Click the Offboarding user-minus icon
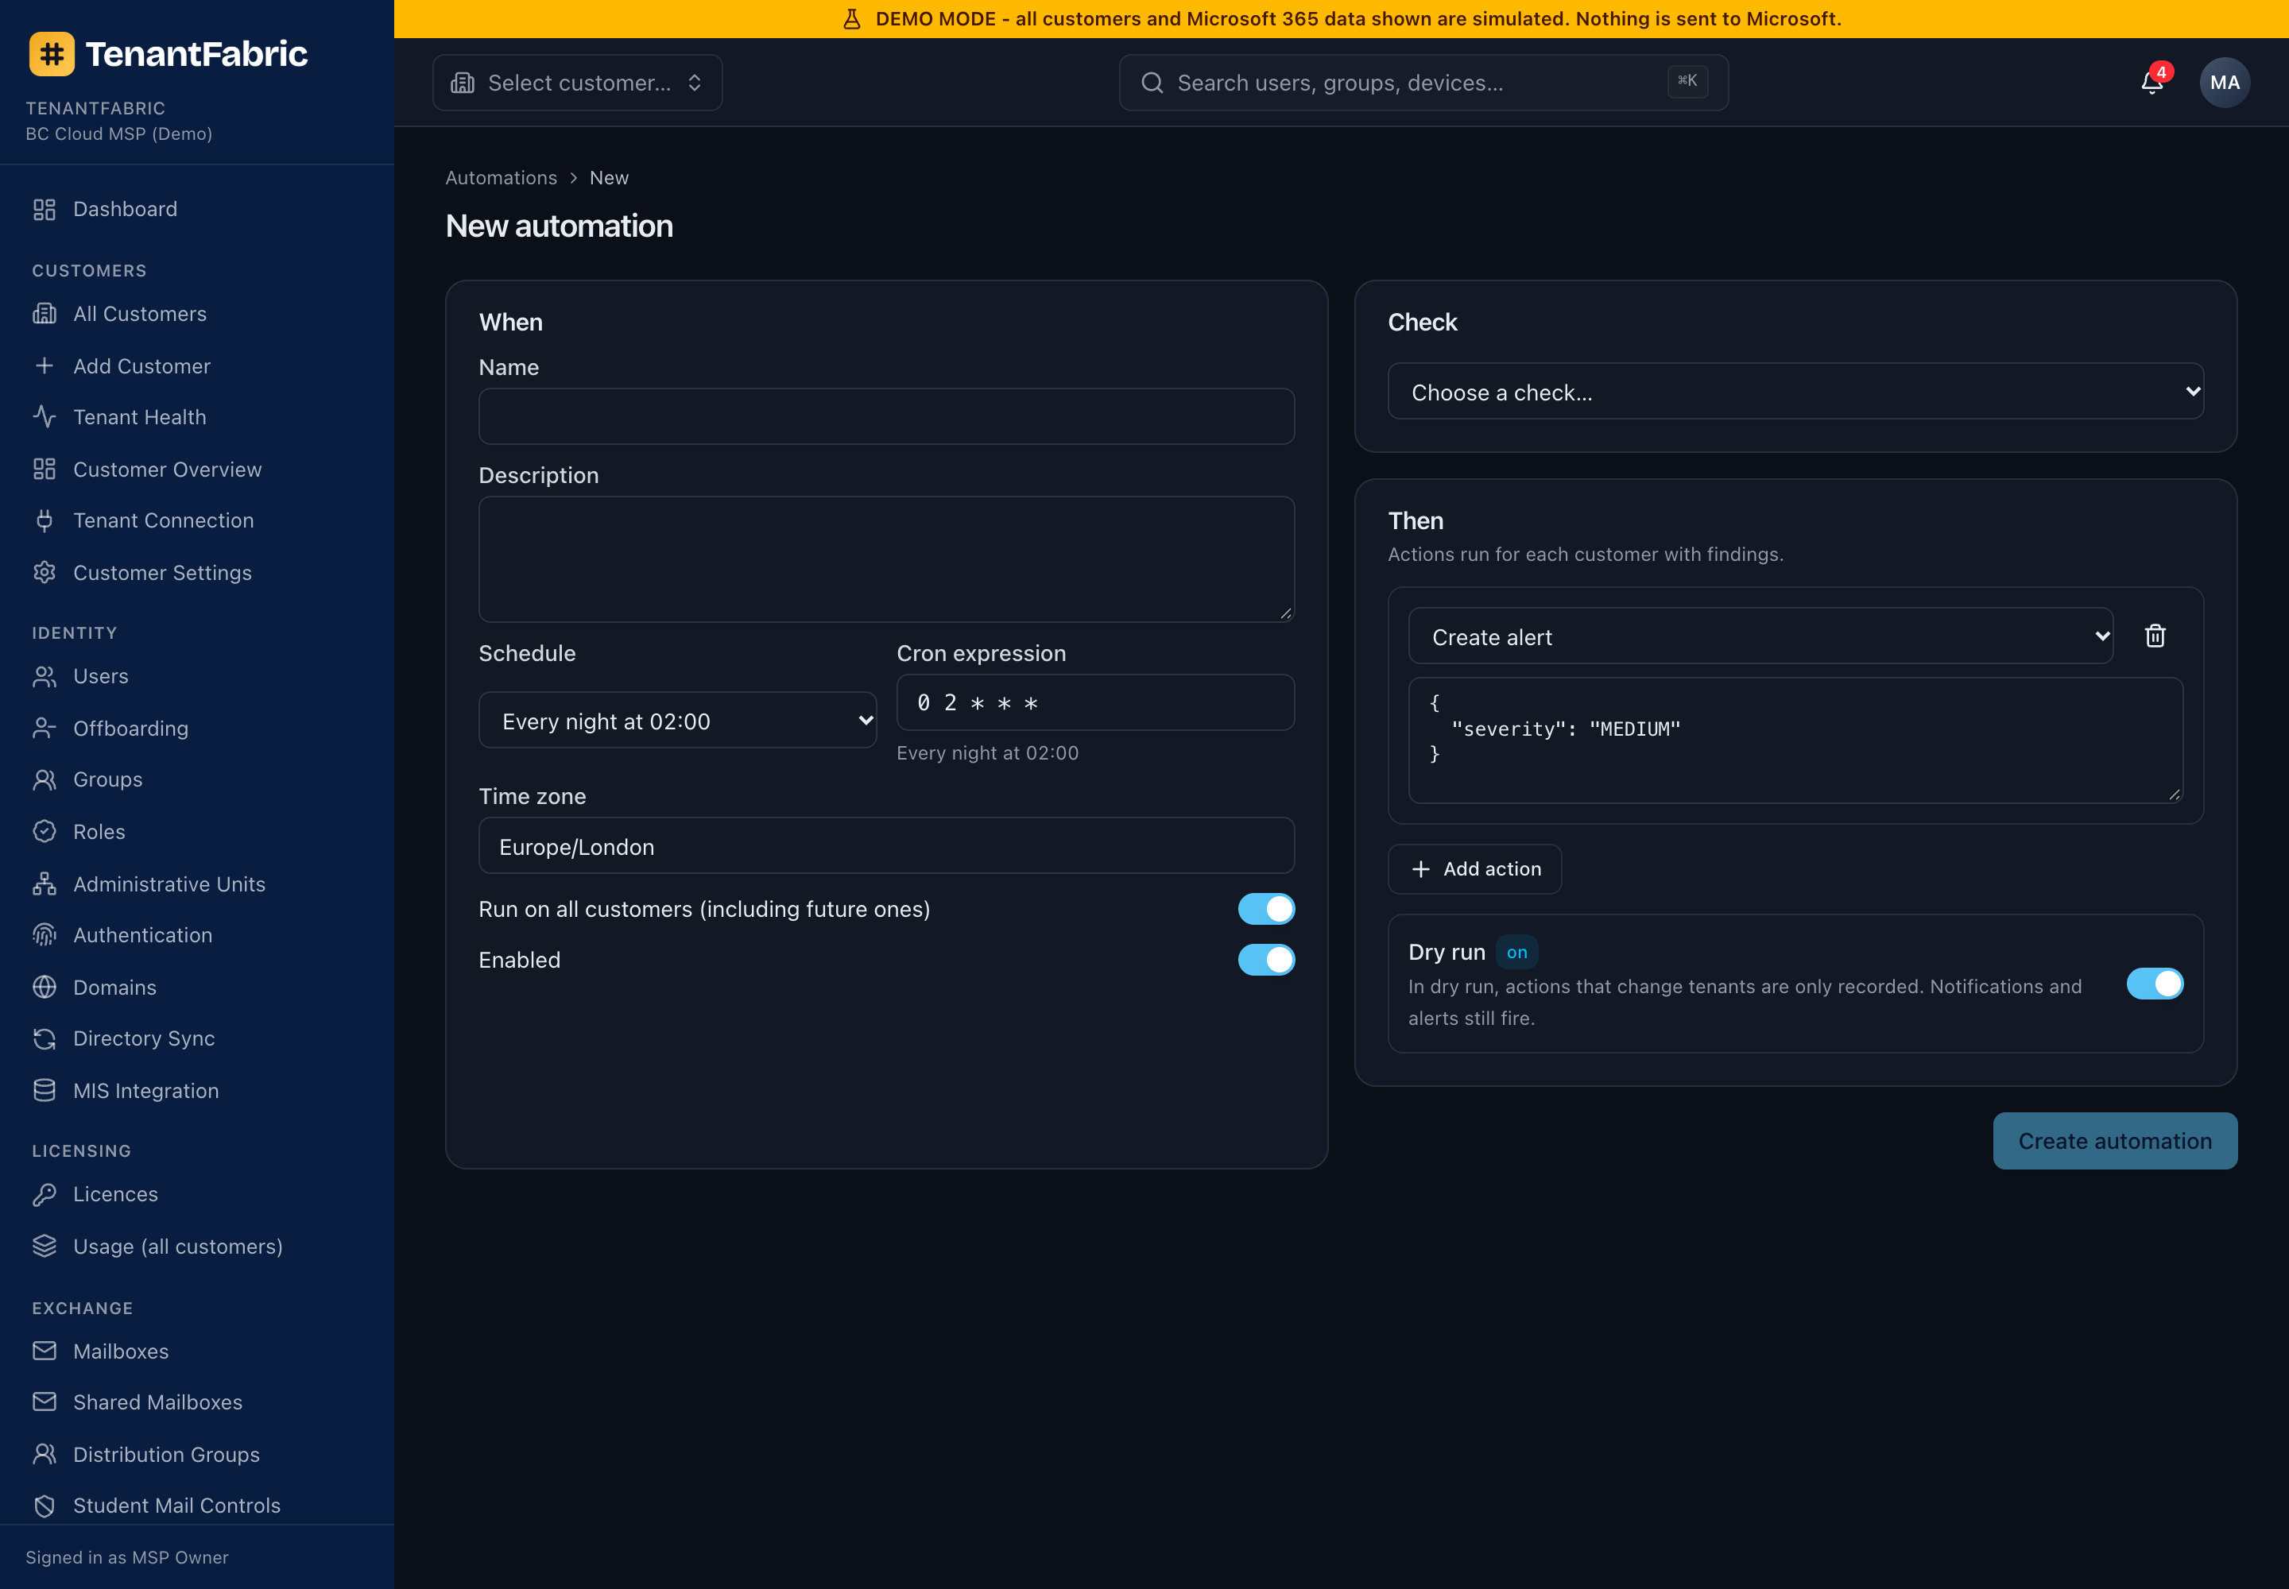This screenshot has width=2289, height=1589. click(44, 728)
